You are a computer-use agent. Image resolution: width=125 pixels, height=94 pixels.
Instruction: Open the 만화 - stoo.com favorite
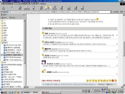pyautogui.click(x=12, y=77)
